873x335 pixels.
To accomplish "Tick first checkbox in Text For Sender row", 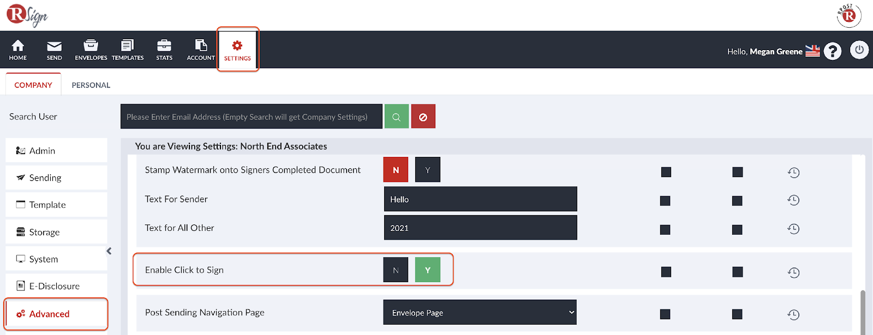I will pyautogui.click(x=665, y=201).
